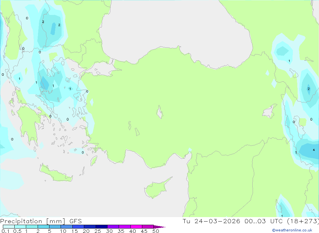Select the 25–30 mm navy legend swatch

point(101,227)
